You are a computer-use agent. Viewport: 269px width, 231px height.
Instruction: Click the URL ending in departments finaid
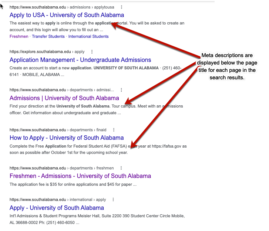tap(58, 130)
